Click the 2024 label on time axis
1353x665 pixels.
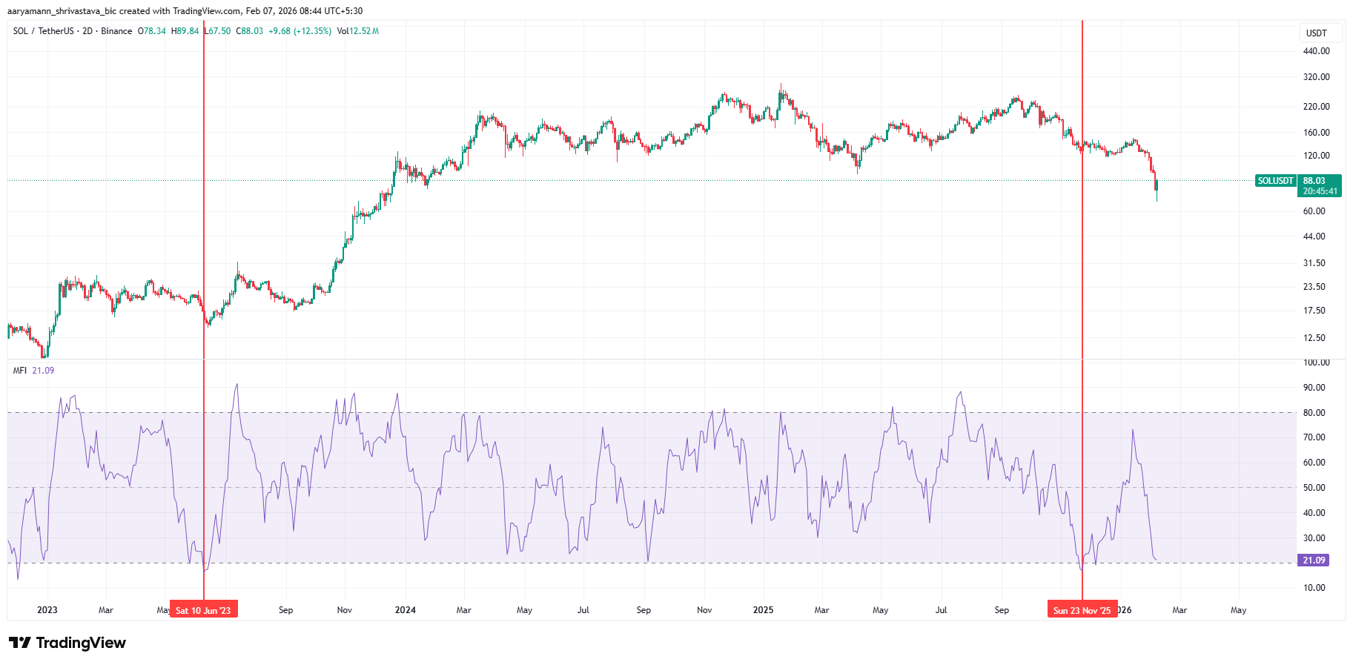pyautogui.click(x=405, y=610)
